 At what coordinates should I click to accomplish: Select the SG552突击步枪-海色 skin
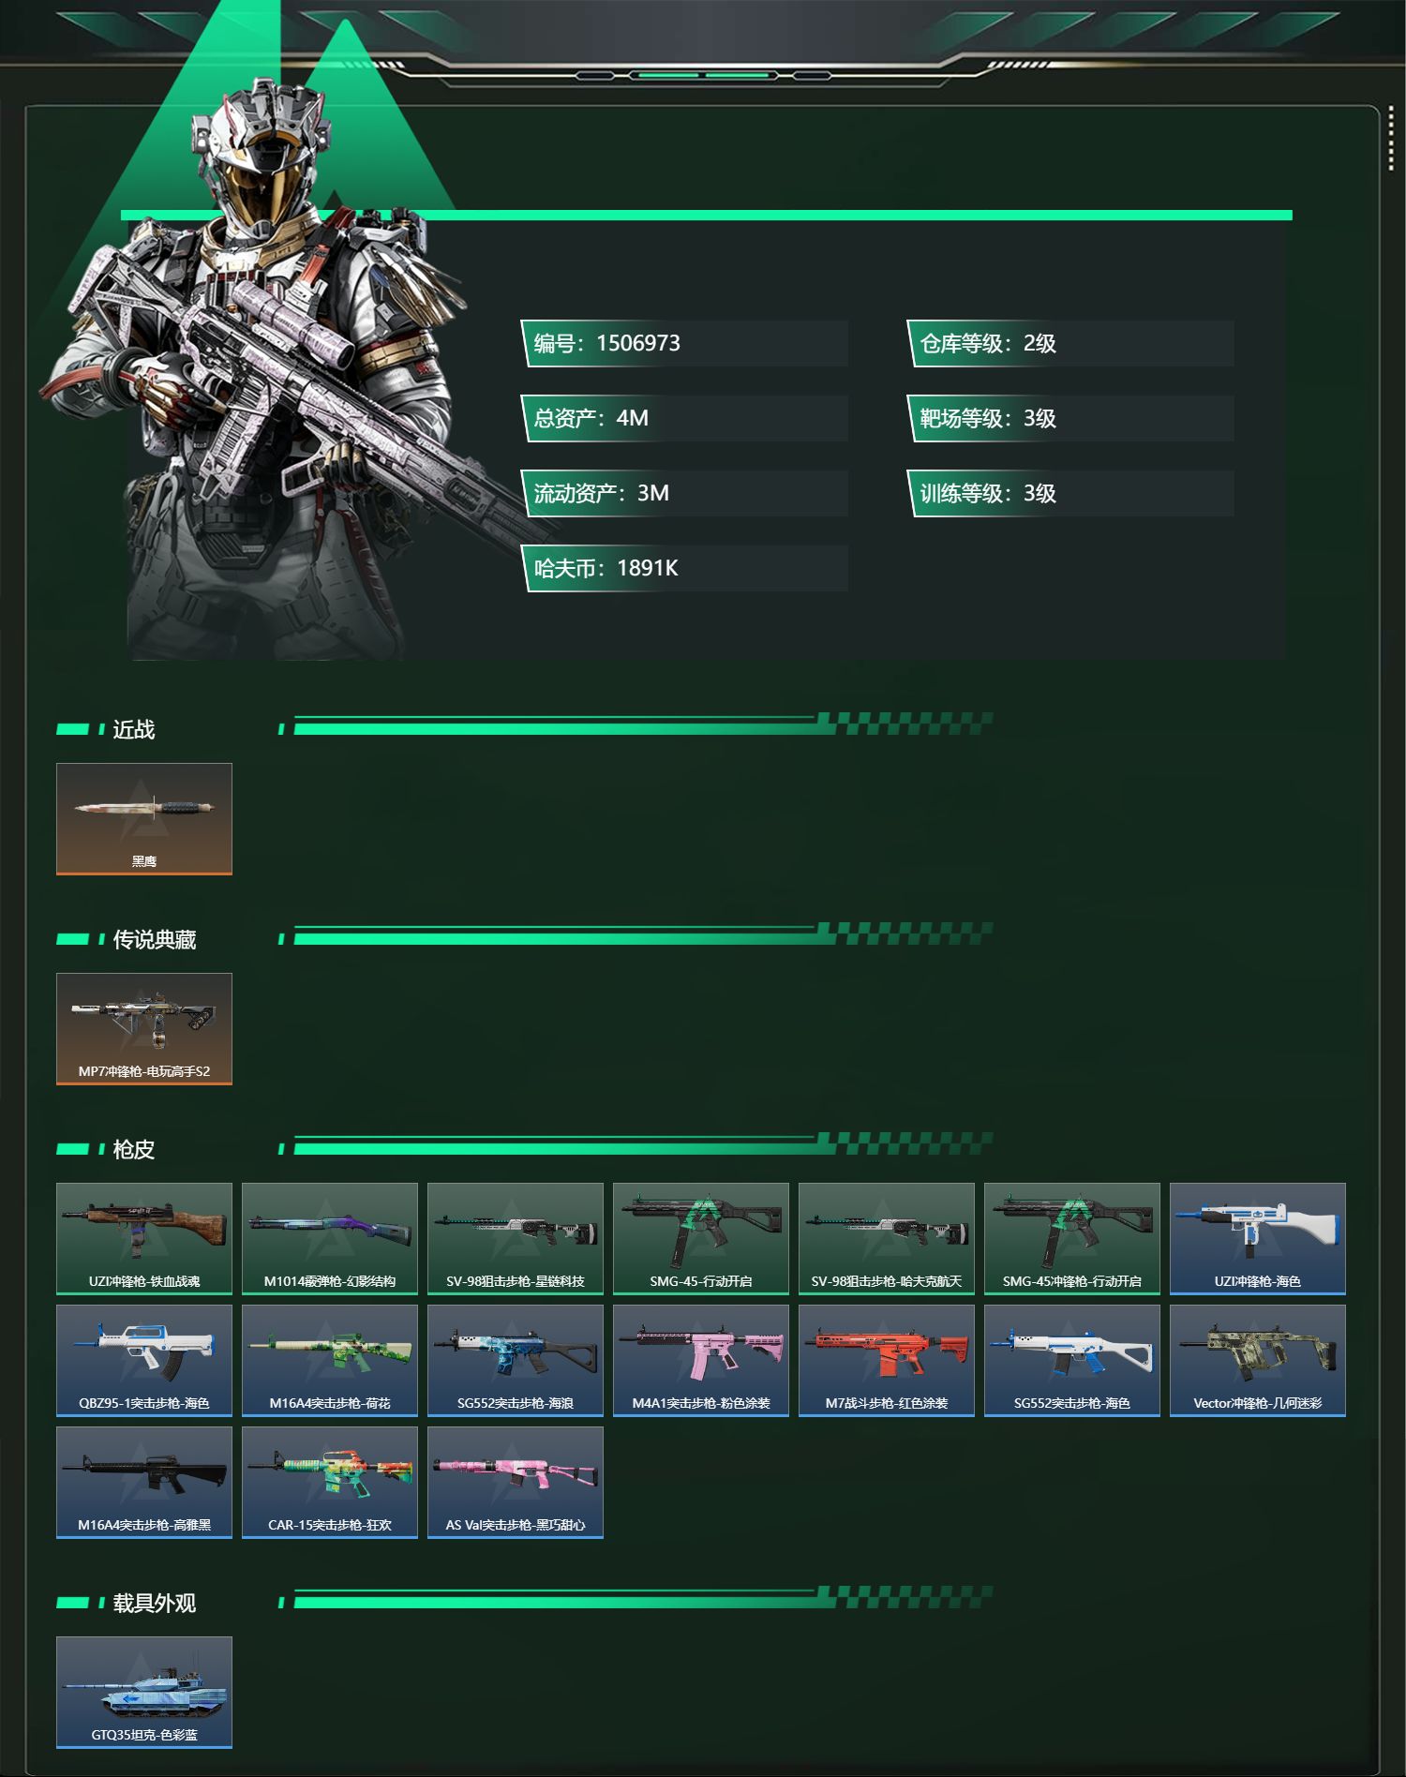point(1072,1361)
